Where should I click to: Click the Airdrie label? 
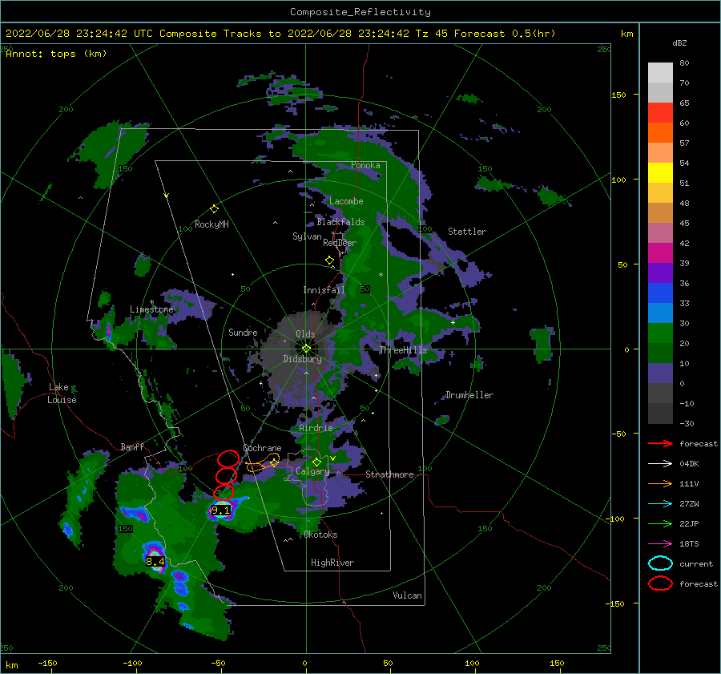tap(316, 428)
